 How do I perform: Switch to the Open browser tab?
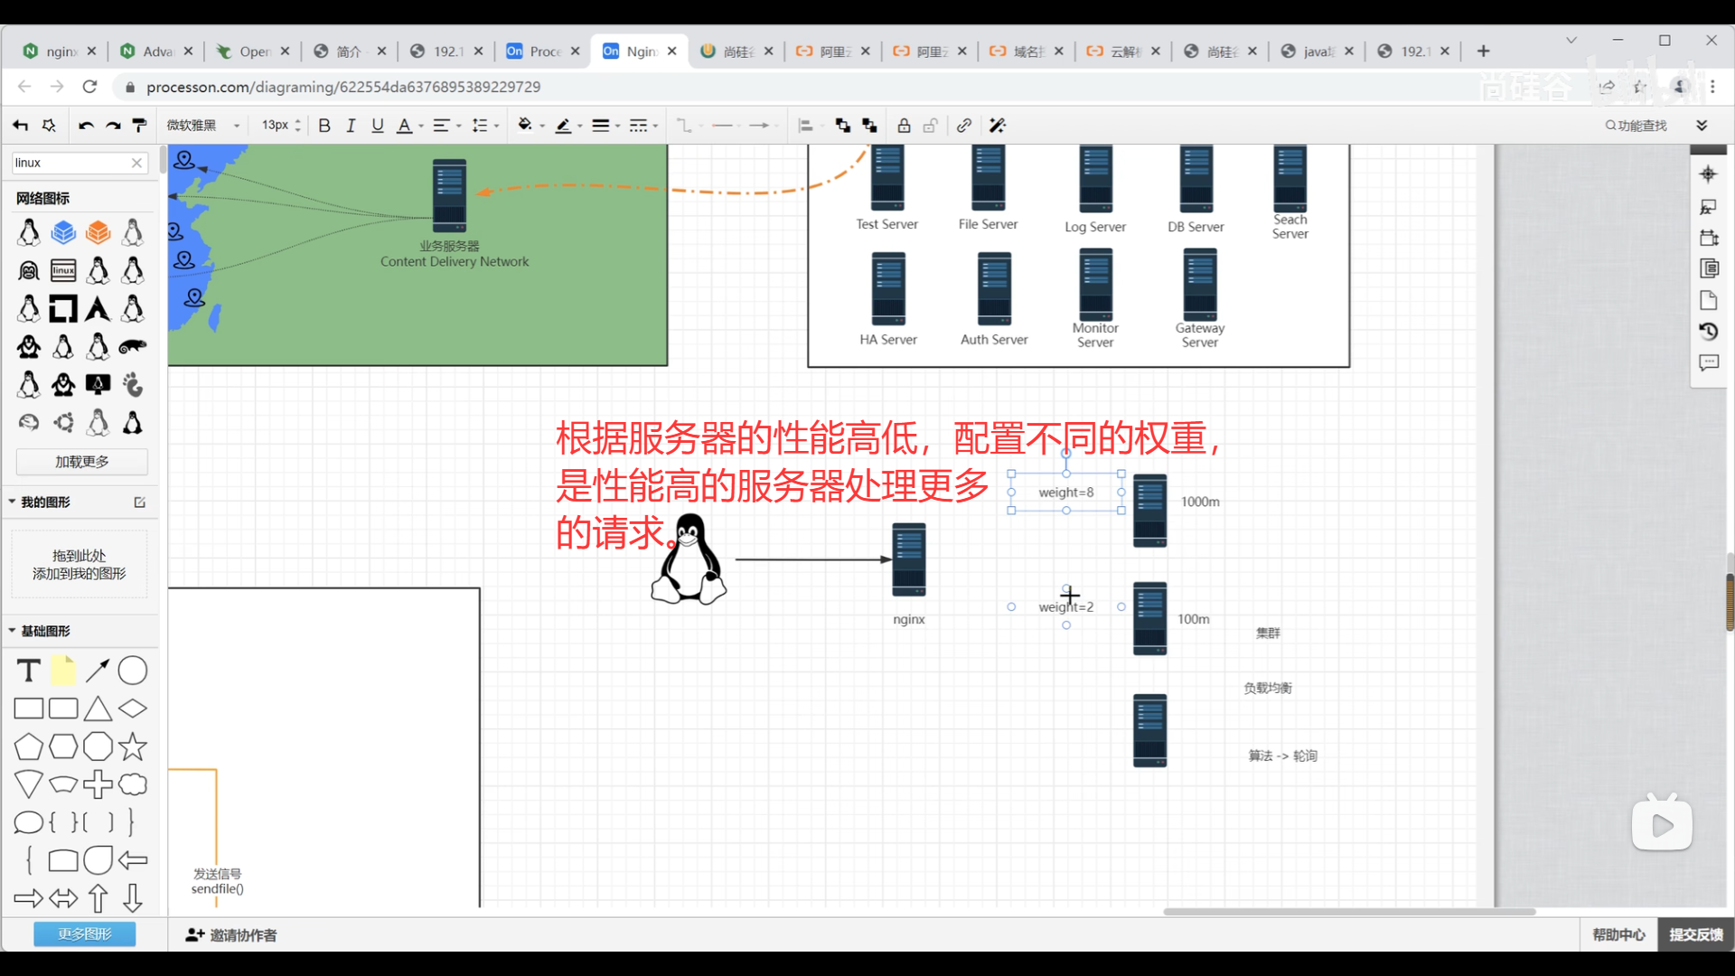coord(253,52)
